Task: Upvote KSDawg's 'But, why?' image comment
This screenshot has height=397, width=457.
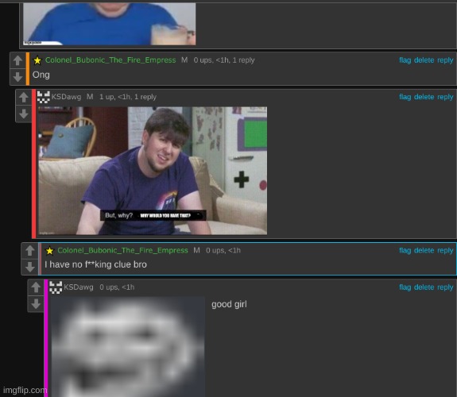Action: coord(24,98)
